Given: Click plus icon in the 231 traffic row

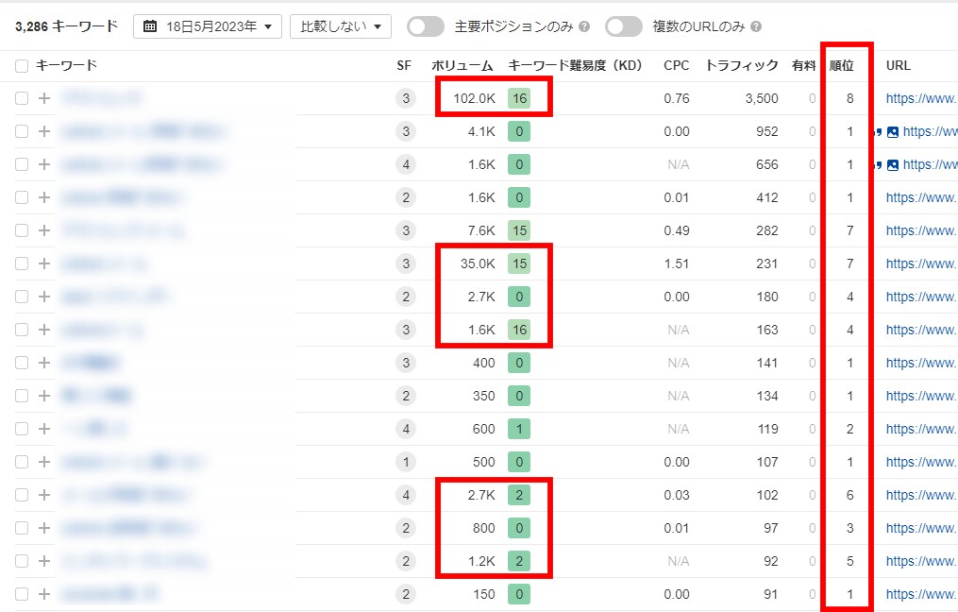Looking at the screenshot, I should (44, 263).
